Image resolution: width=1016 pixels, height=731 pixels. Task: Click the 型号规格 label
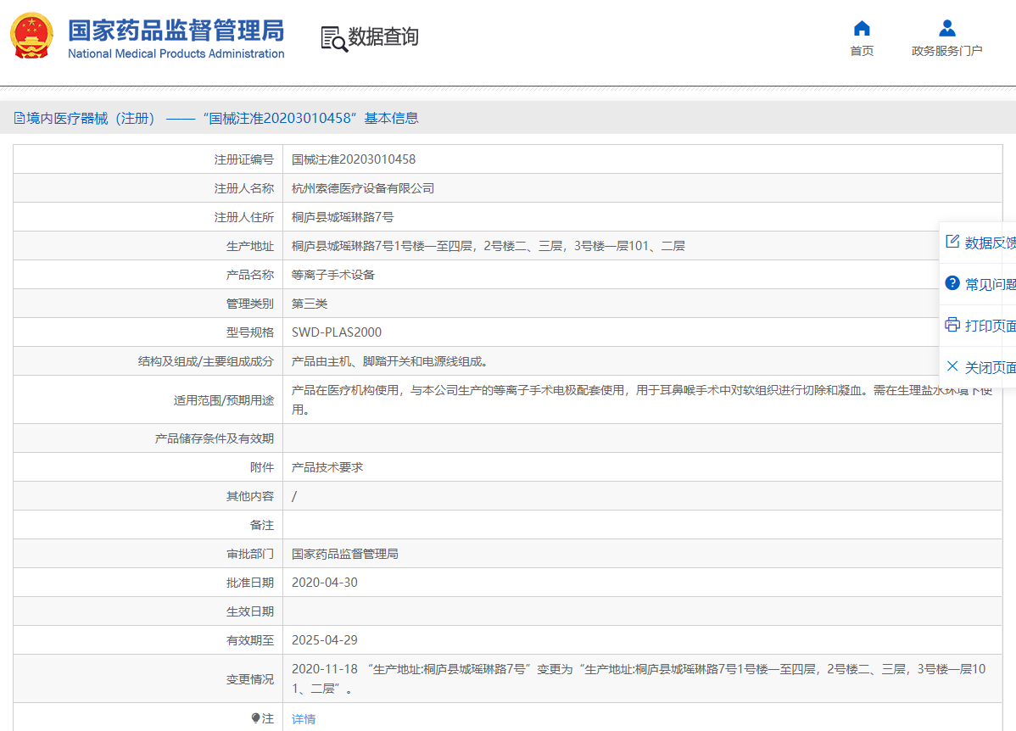click(250, 332)
